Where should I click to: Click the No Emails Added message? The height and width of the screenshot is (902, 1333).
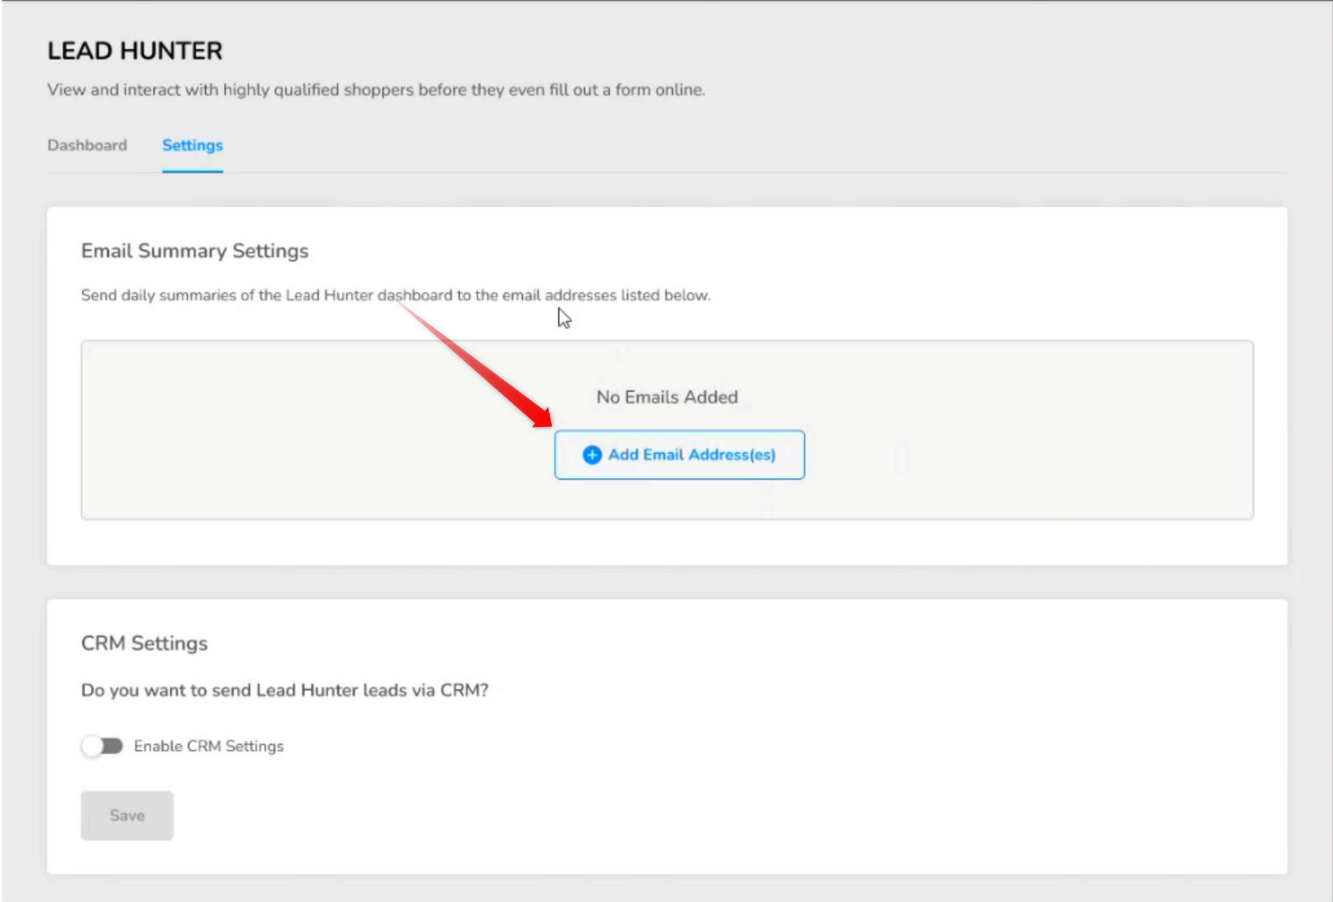click(667, 396)
